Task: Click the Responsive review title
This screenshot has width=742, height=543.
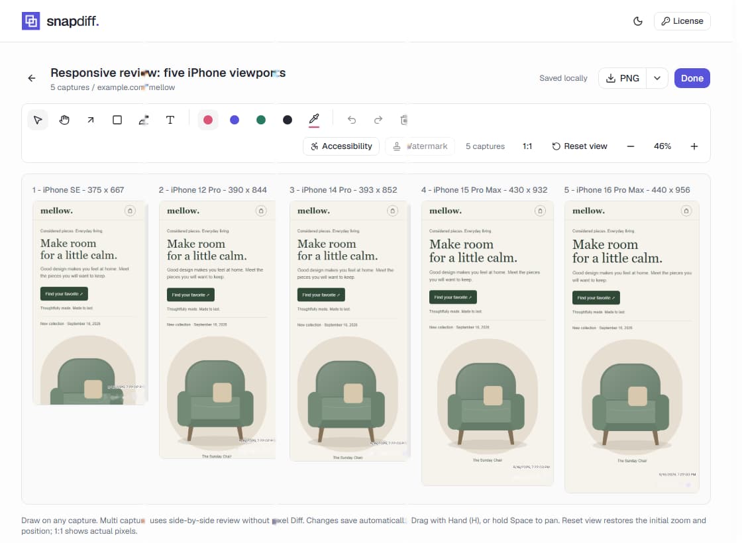Action: [168, 73]
